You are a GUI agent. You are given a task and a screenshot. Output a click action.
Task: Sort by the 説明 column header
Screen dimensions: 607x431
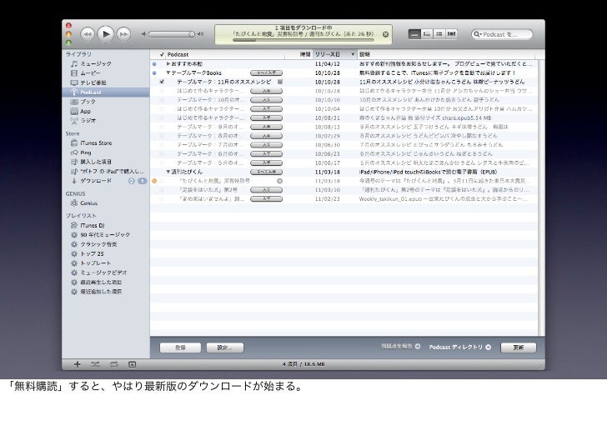pos(447,54)
